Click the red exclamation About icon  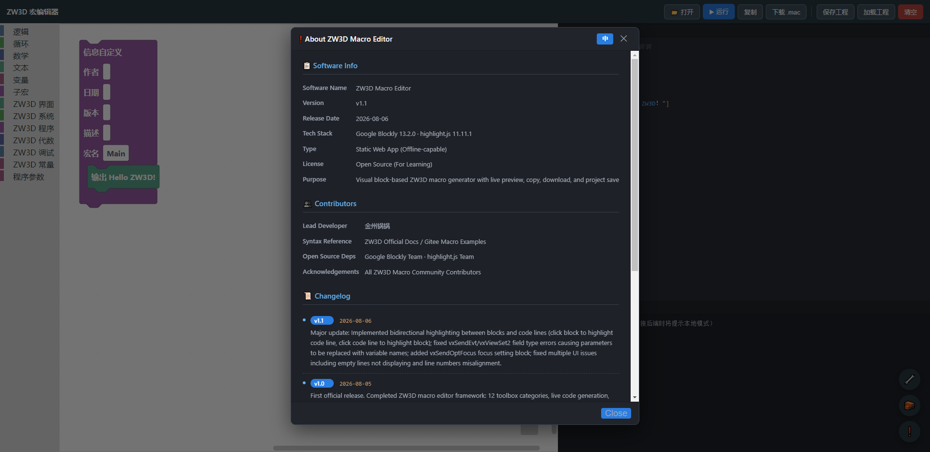(x=909, y=432)
